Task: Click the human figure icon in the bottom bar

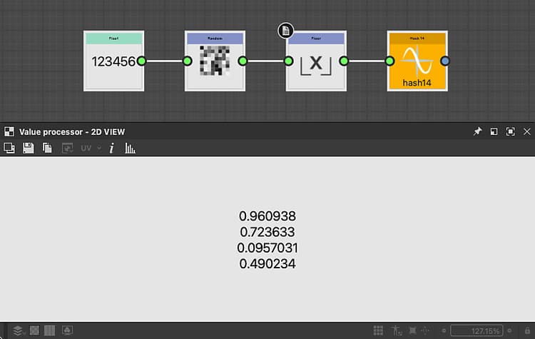Action: (x=396, y=330)
